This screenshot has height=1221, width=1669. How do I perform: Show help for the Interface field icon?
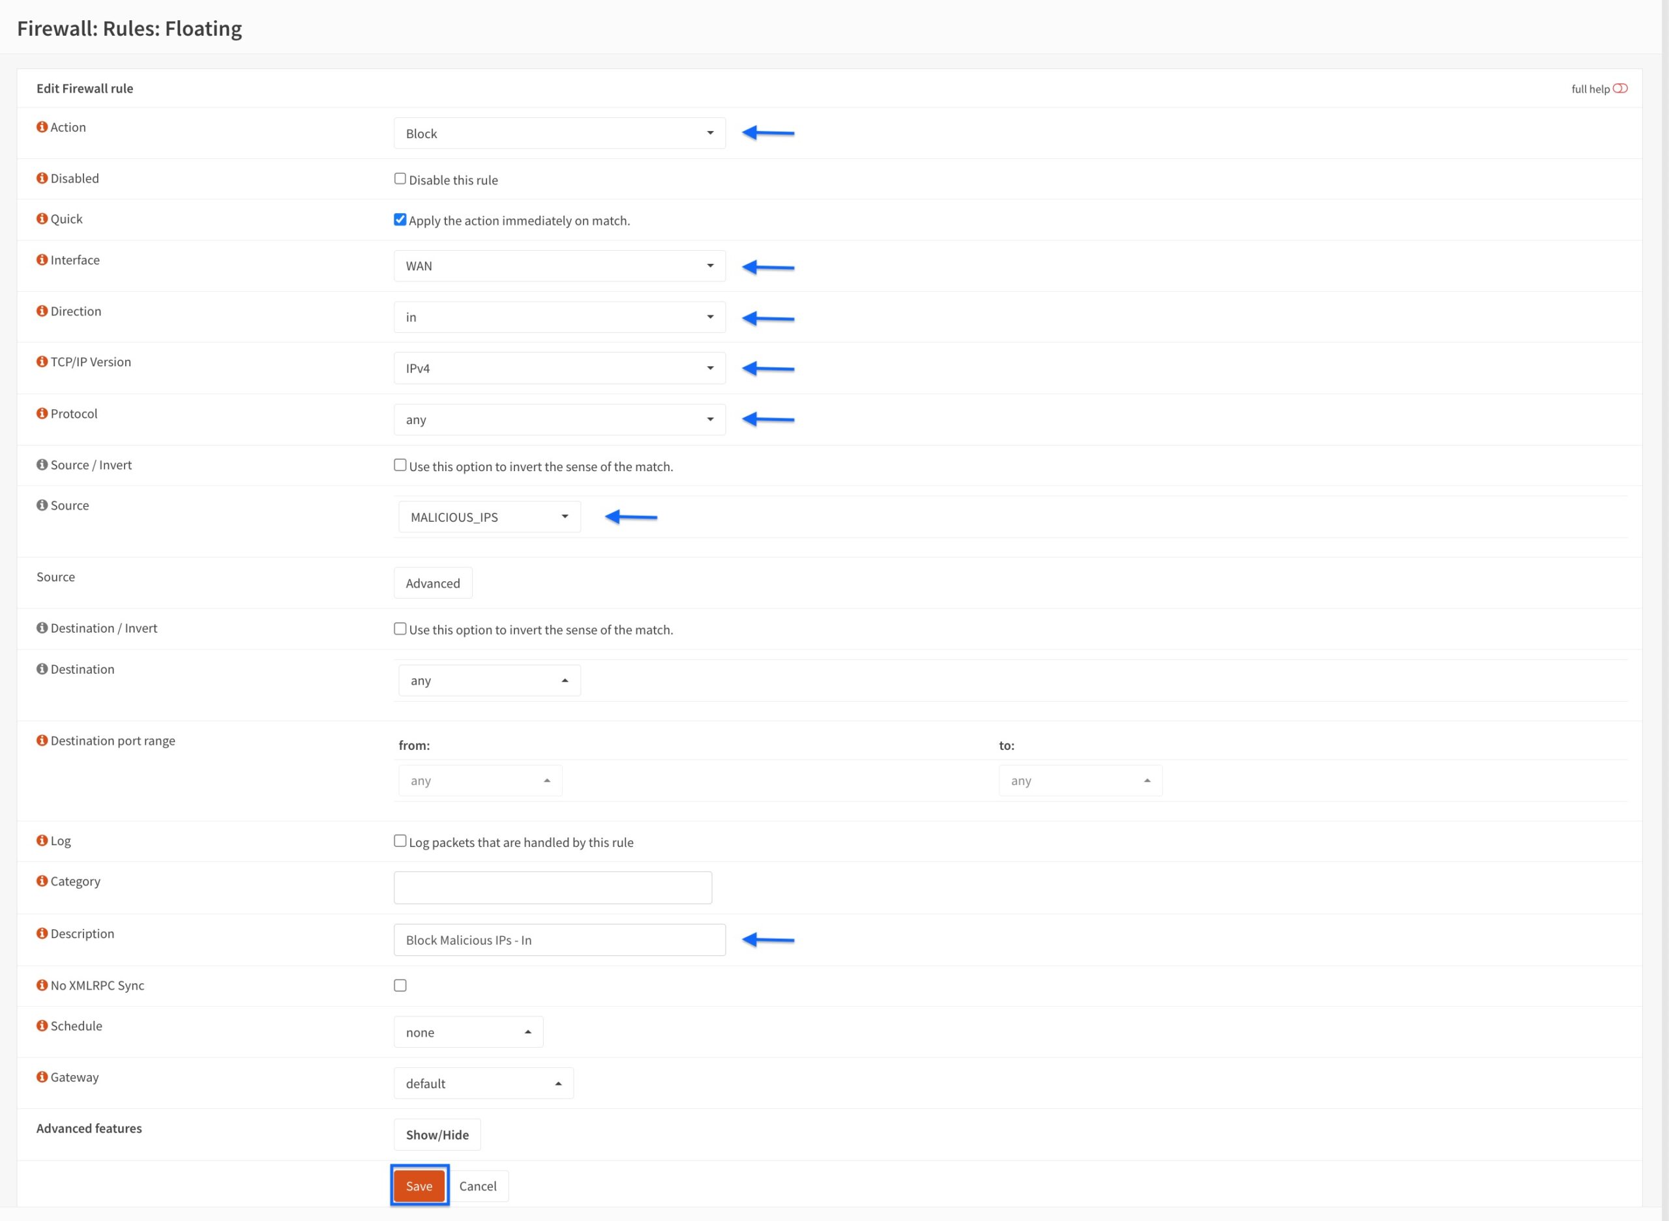click(42, 259)
